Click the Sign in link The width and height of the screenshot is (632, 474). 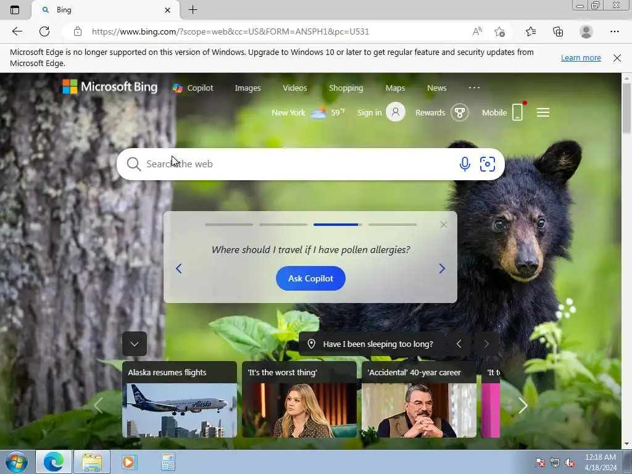point(369,112)
